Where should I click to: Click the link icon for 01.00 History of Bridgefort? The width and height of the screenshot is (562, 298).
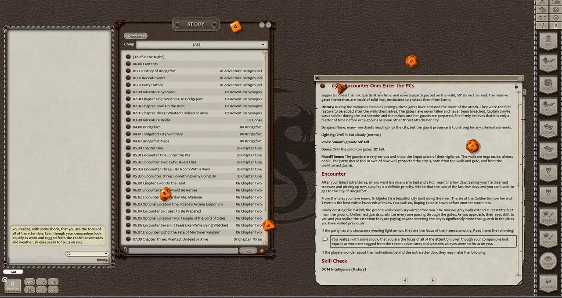pos(128,71)
